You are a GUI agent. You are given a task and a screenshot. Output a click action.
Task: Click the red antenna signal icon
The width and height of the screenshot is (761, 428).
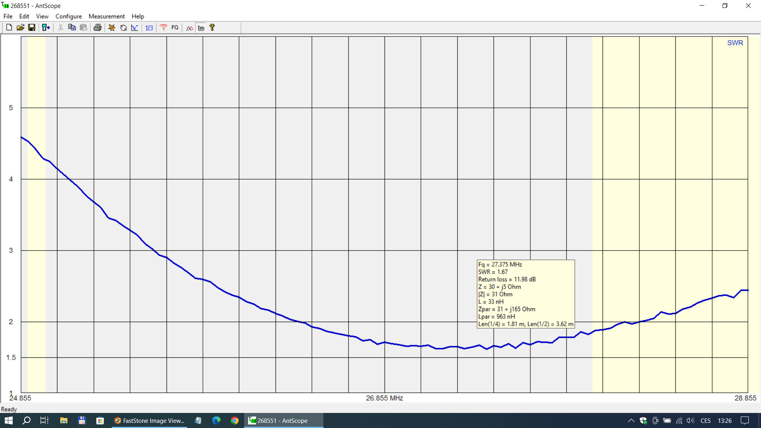point(163,28)
